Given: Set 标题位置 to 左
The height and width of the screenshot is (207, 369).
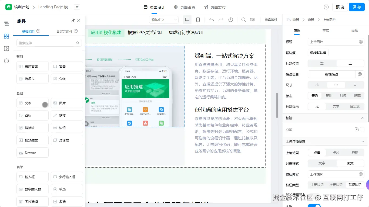Looking at the screenshot, I should 322,63.
